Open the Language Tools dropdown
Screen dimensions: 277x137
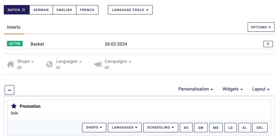pos(130,10)
